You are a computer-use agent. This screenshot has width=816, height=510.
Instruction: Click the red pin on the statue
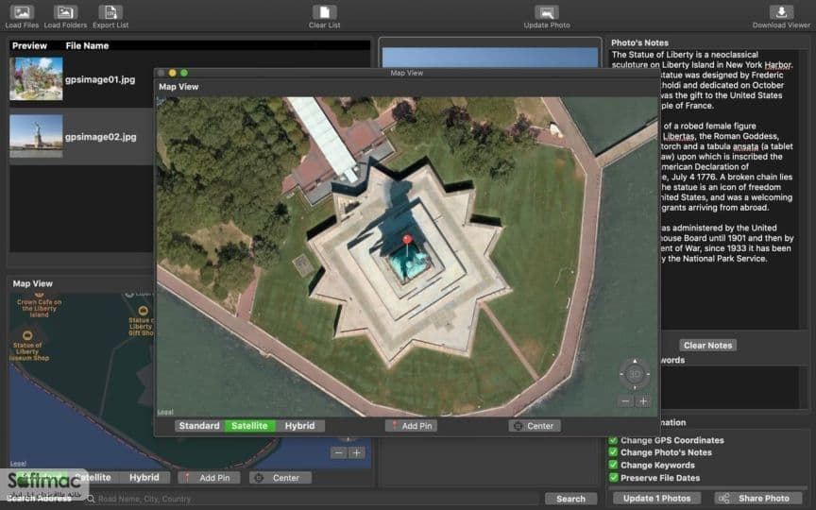coord(407,241)
